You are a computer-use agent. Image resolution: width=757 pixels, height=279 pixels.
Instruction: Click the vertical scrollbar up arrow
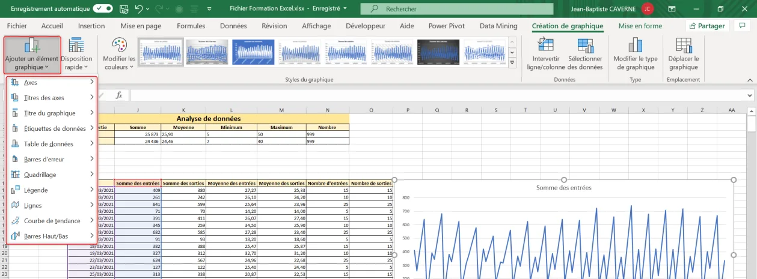[x=752, y=110]
